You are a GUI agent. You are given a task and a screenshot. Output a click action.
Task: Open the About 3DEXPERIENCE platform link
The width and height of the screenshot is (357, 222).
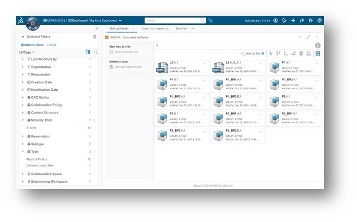point(213,186)
